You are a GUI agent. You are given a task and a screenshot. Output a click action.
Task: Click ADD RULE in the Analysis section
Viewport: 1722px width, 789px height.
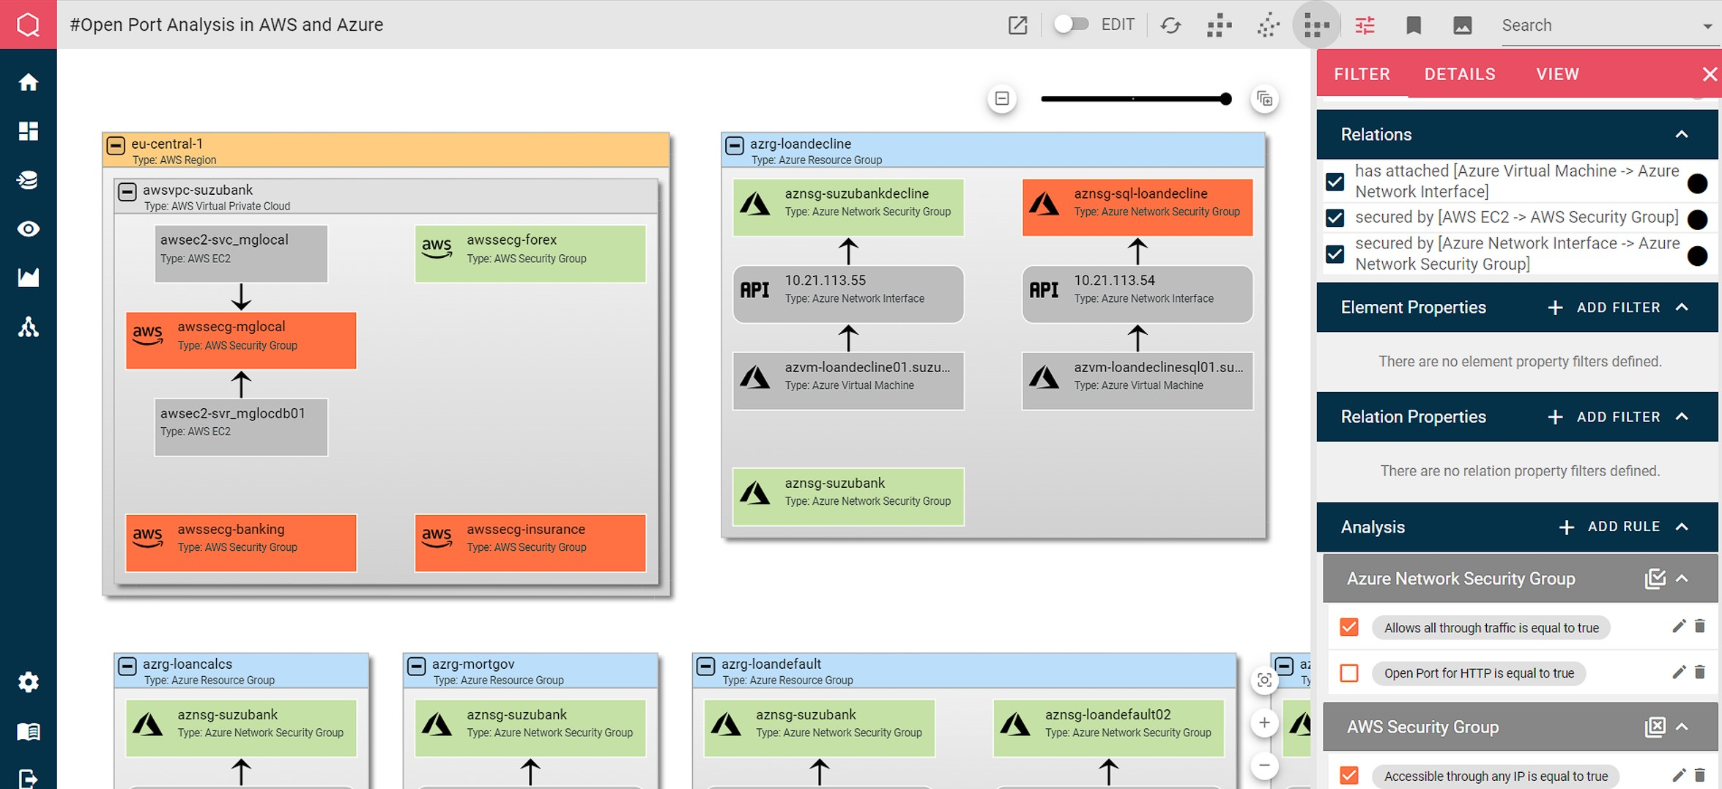[1610, 527]
